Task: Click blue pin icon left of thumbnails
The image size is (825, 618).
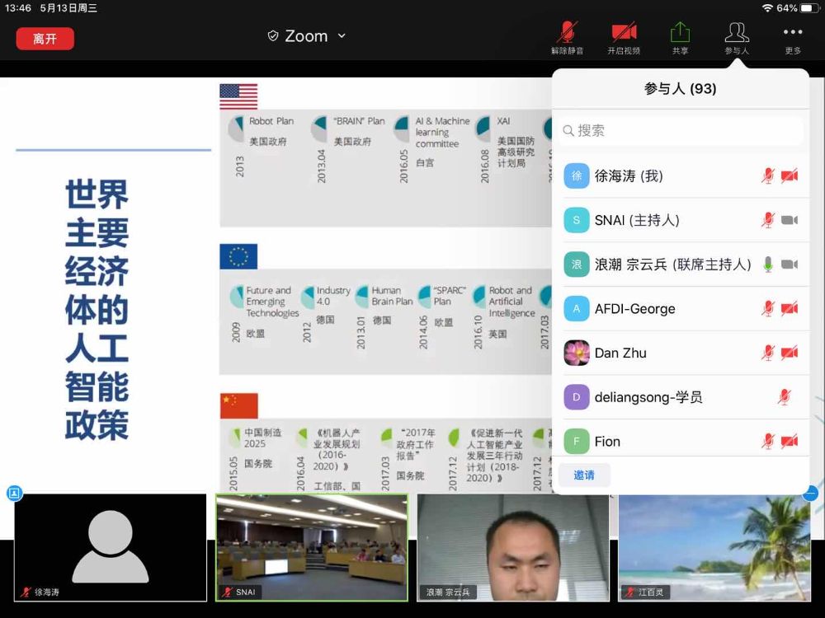Action: point(14,494)
